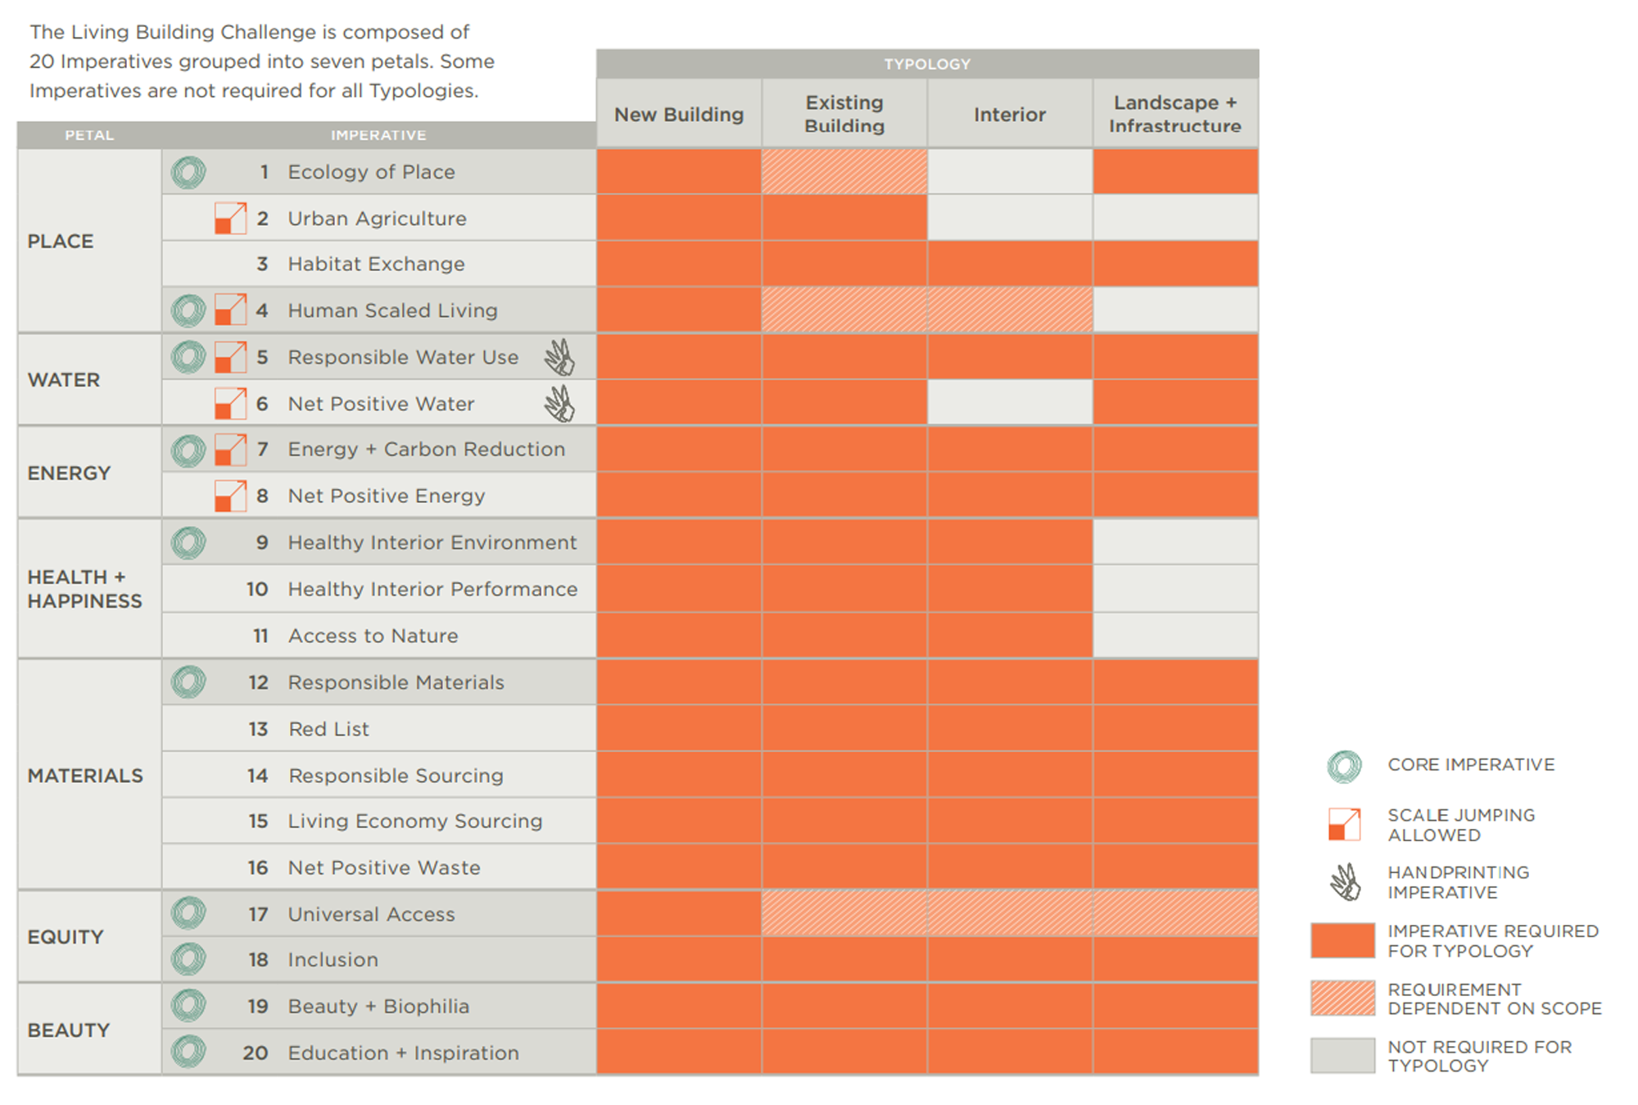The height and width of the screenshot is (1105, 1638).
Task: Click the hatched Ecology of Place Existing Building cell
Action: (x=844, y=171)
